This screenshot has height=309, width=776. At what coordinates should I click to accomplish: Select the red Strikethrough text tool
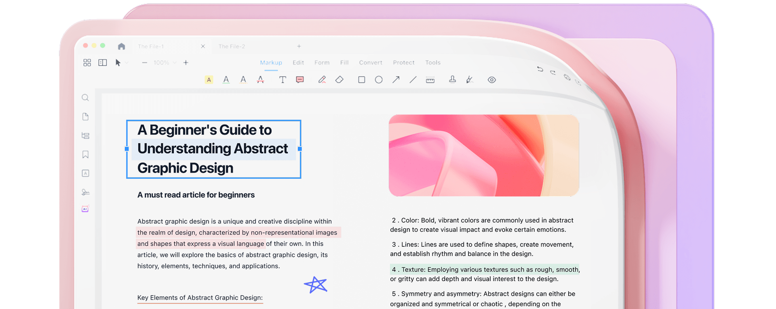(x=261, y=80)
